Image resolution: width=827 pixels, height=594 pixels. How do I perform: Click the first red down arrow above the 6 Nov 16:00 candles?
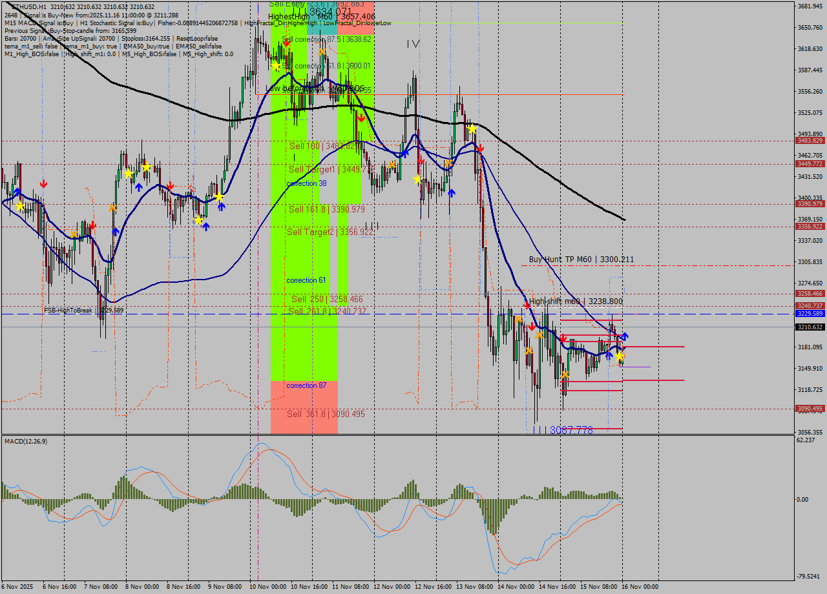pyautogui.click(x=43, y=184)
